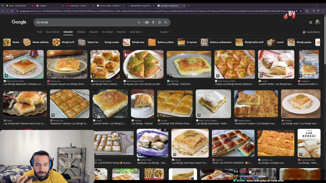This screenshot has height=183, width=326.
Task: Open the EASY LAZ PASTRY DESSERT YouTube image
Action: pyautogui.click(x=233, y=143)
